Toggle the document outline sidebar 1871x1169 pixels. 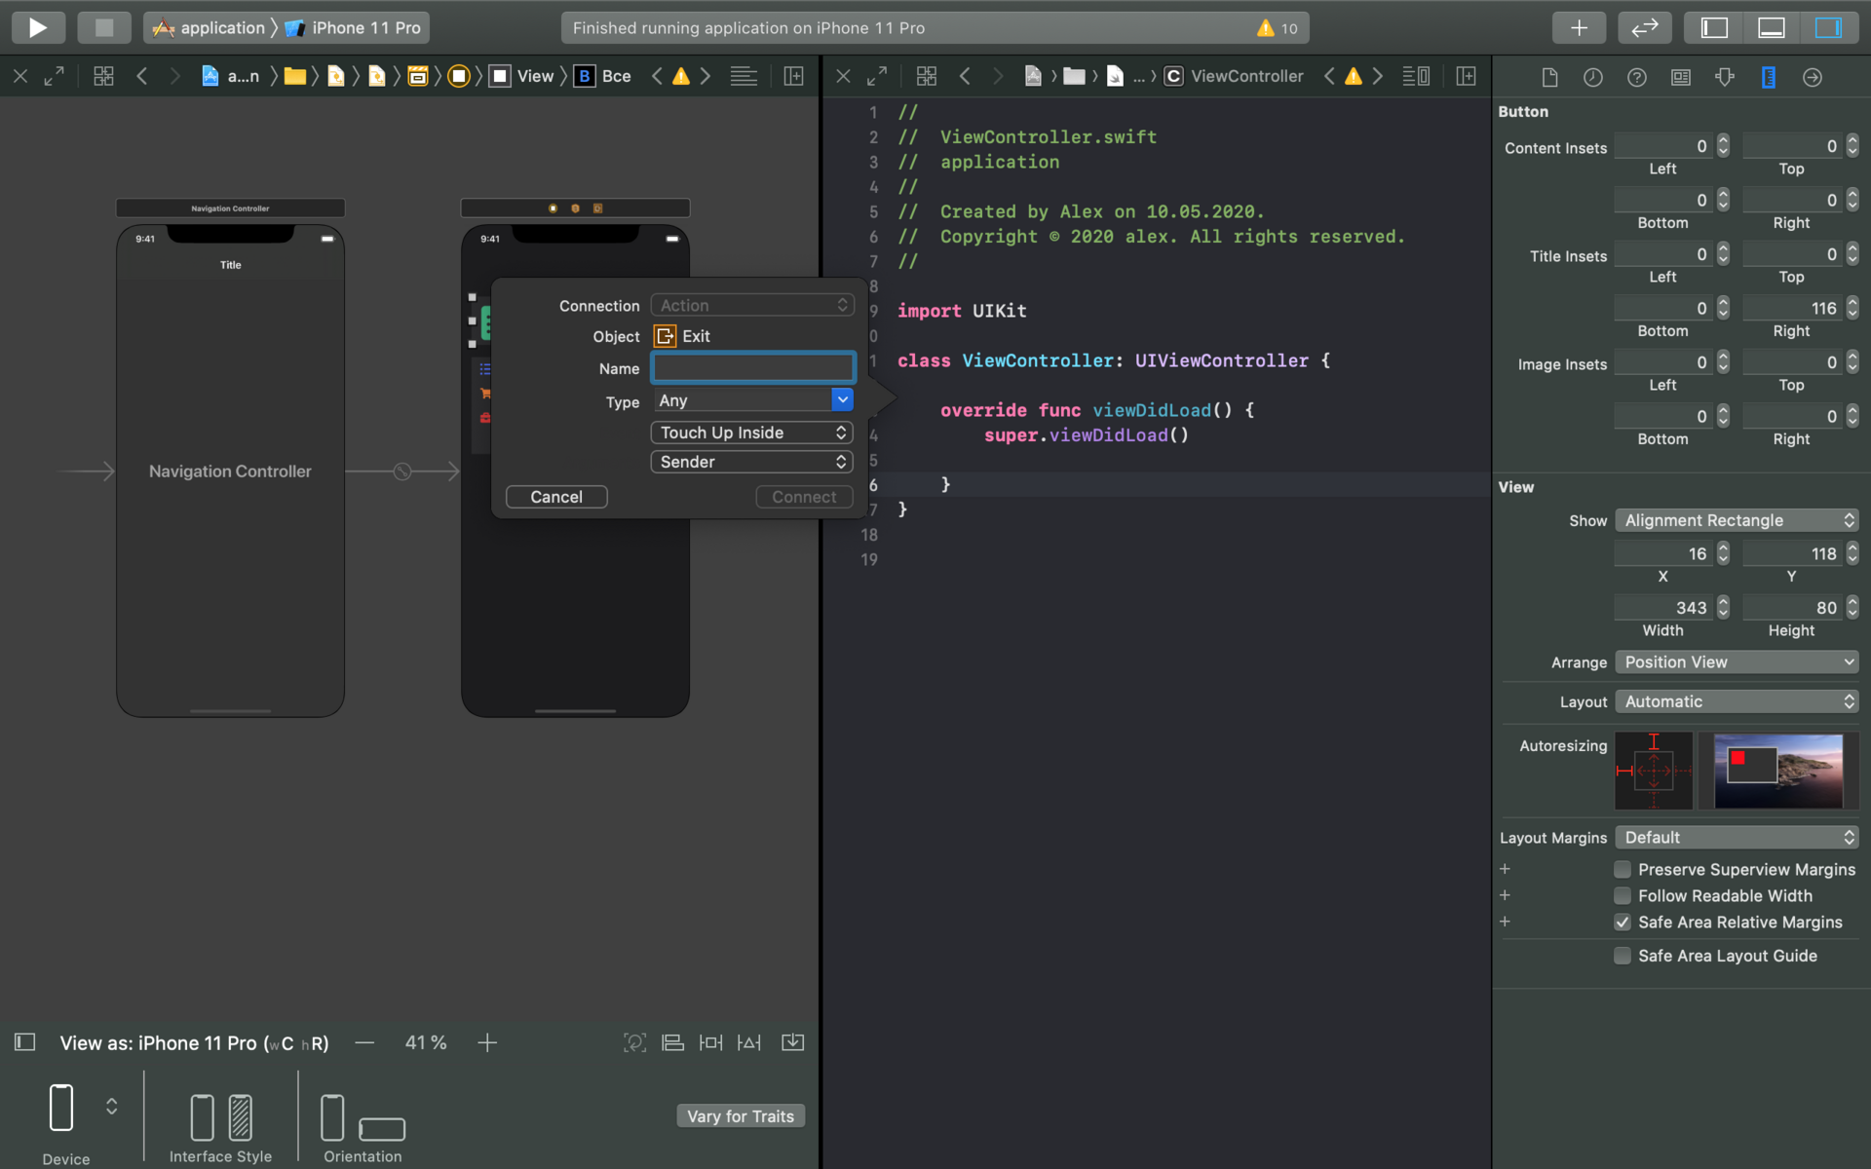click(x=25, y=1042)
